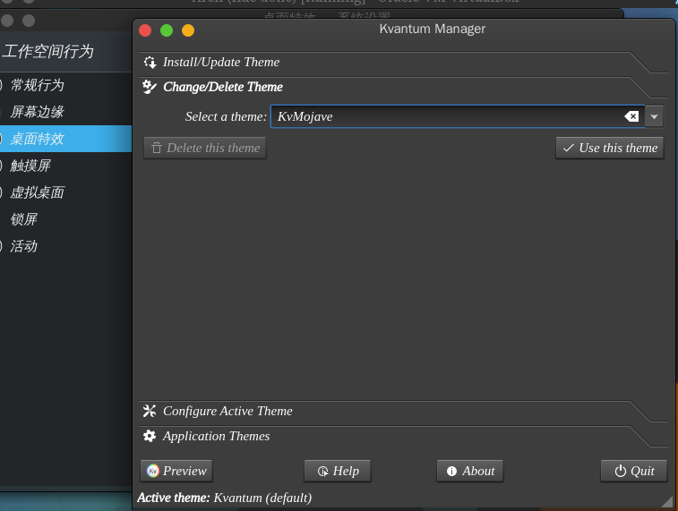
Task: Click the Application Themes gear icon
Action: point(150,436)
